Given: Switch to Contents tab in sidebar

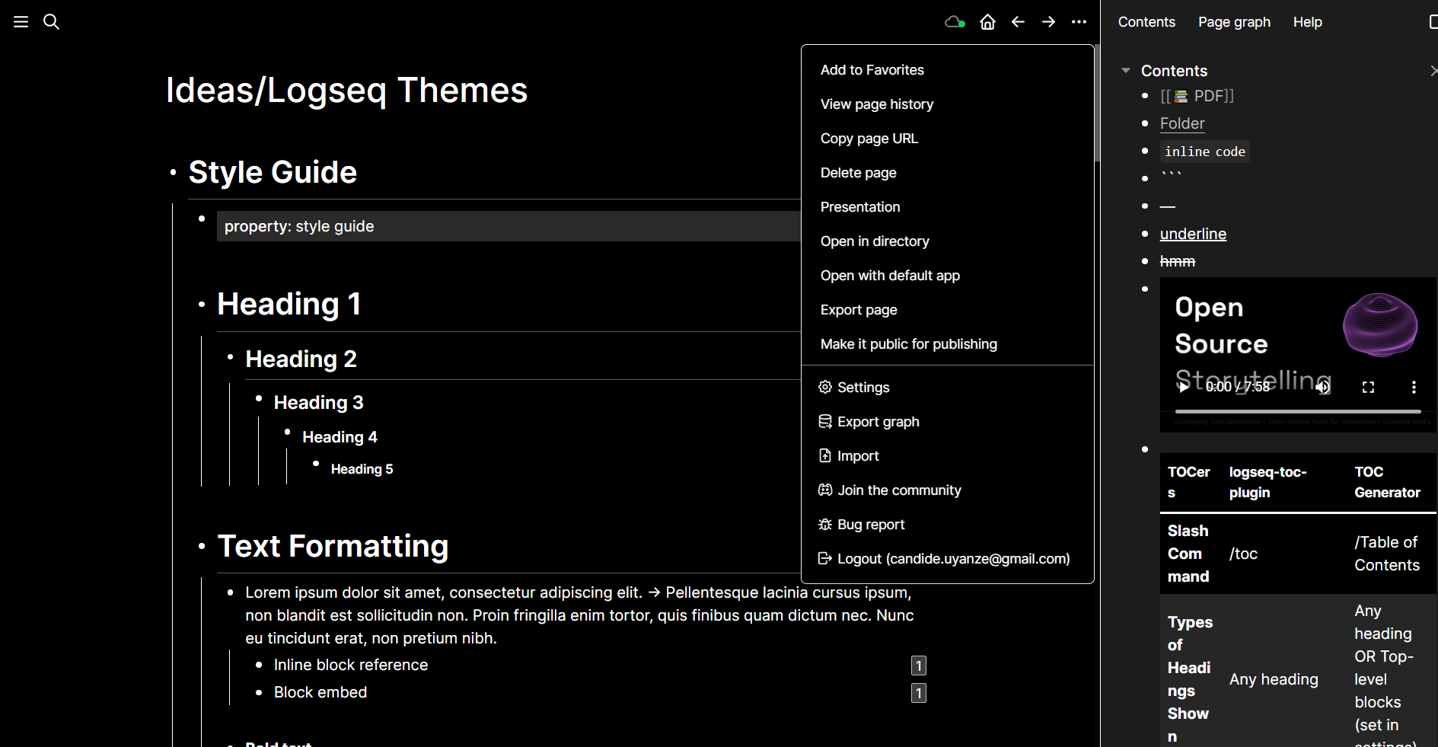Looking at the screenshot, I should 1146,22.
